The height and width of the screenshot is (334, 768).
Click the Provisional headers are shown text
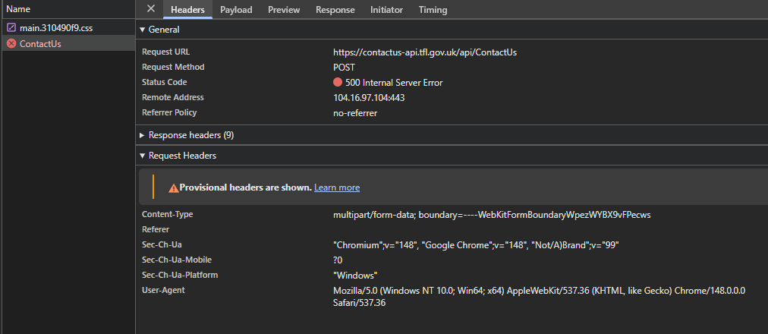point(245,187)
